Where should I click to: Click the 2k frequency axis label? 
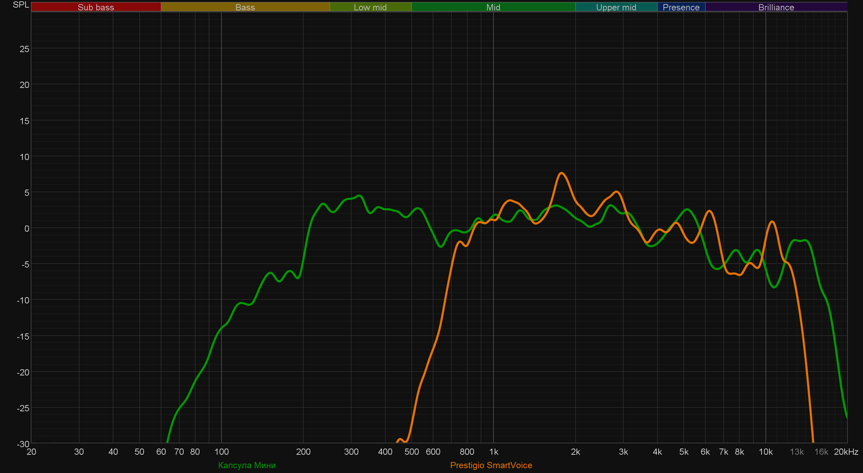[575, 452]
